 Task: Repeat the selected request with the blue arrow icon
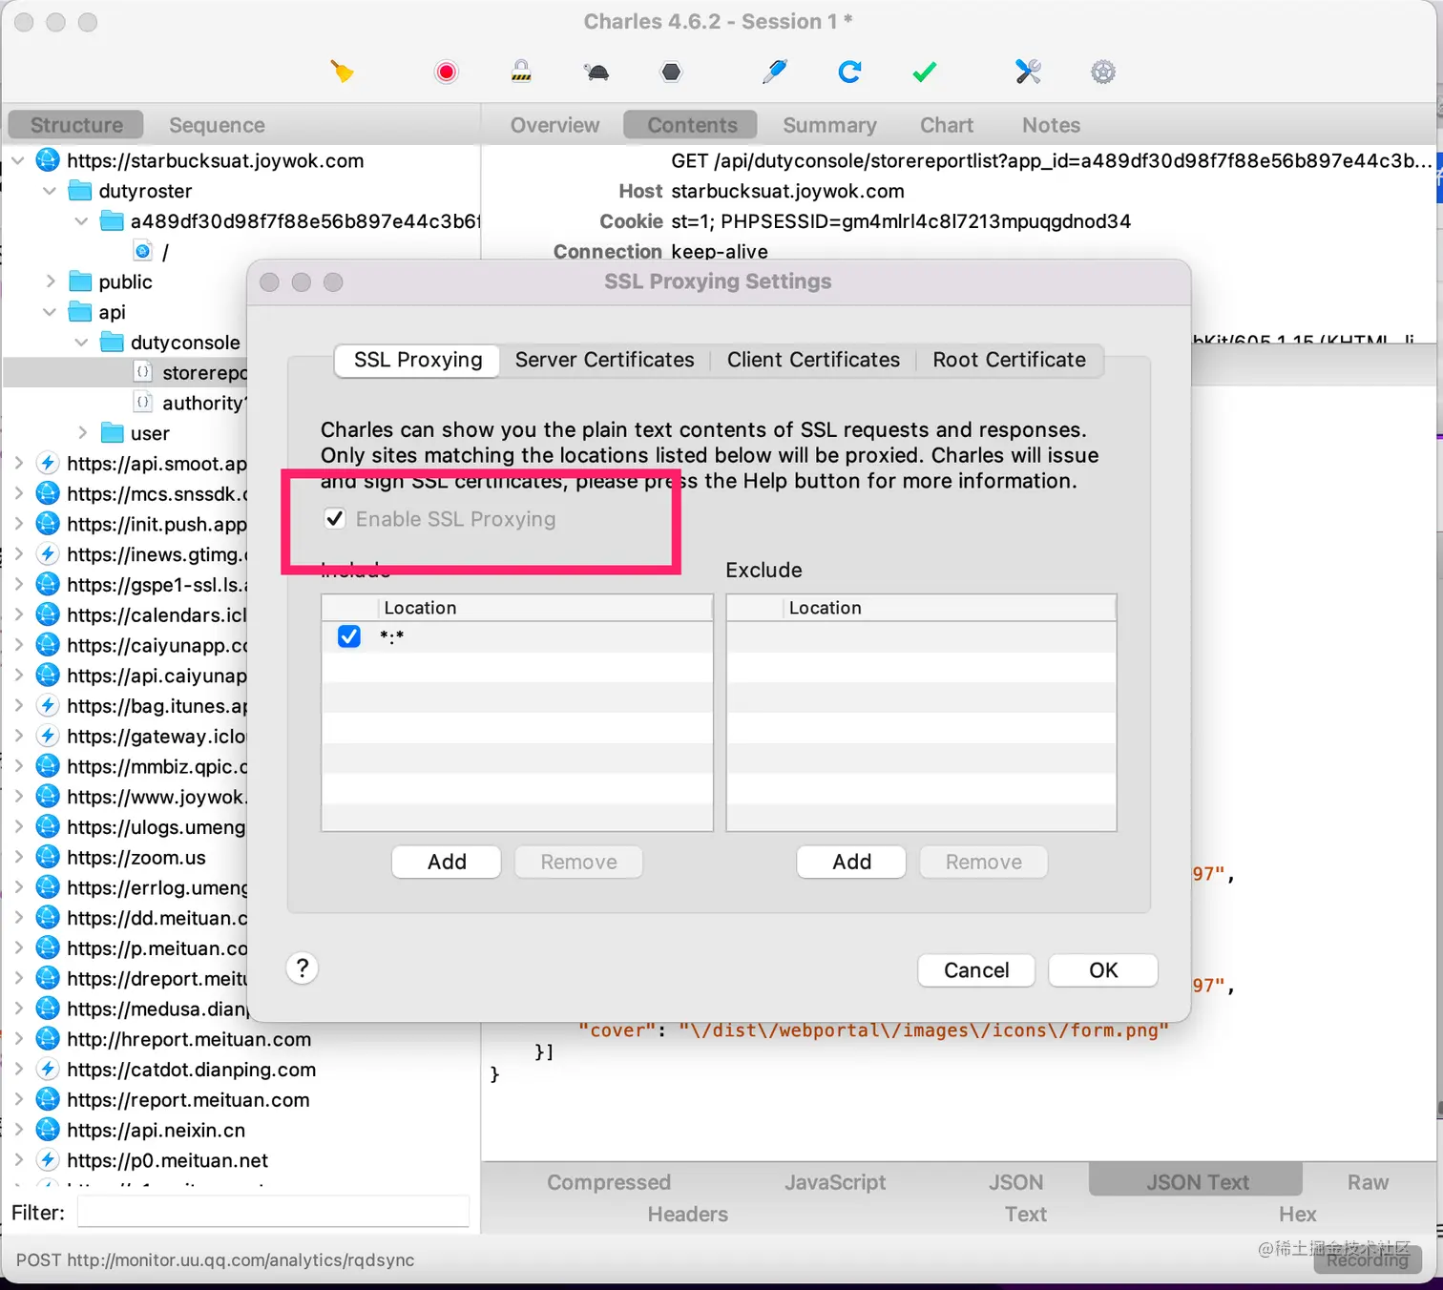coord(849,72)
